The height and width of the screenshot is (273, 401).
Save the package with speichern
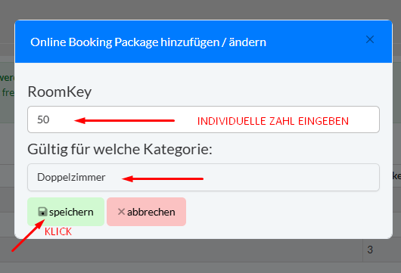click(66, 212)
